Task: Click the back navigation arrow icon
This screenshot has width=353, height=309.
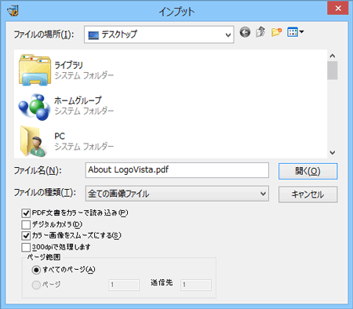Action: tap(245, 32)
